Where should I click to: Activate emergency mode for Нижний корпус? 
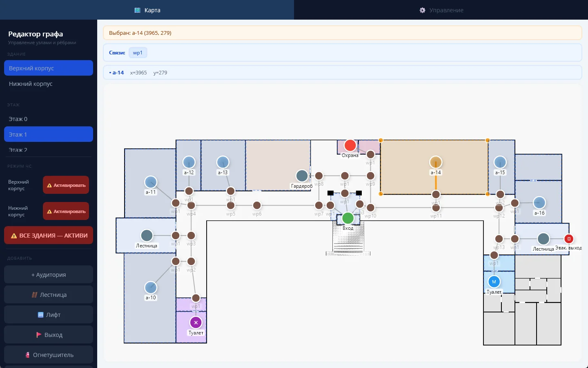point(66,211)
